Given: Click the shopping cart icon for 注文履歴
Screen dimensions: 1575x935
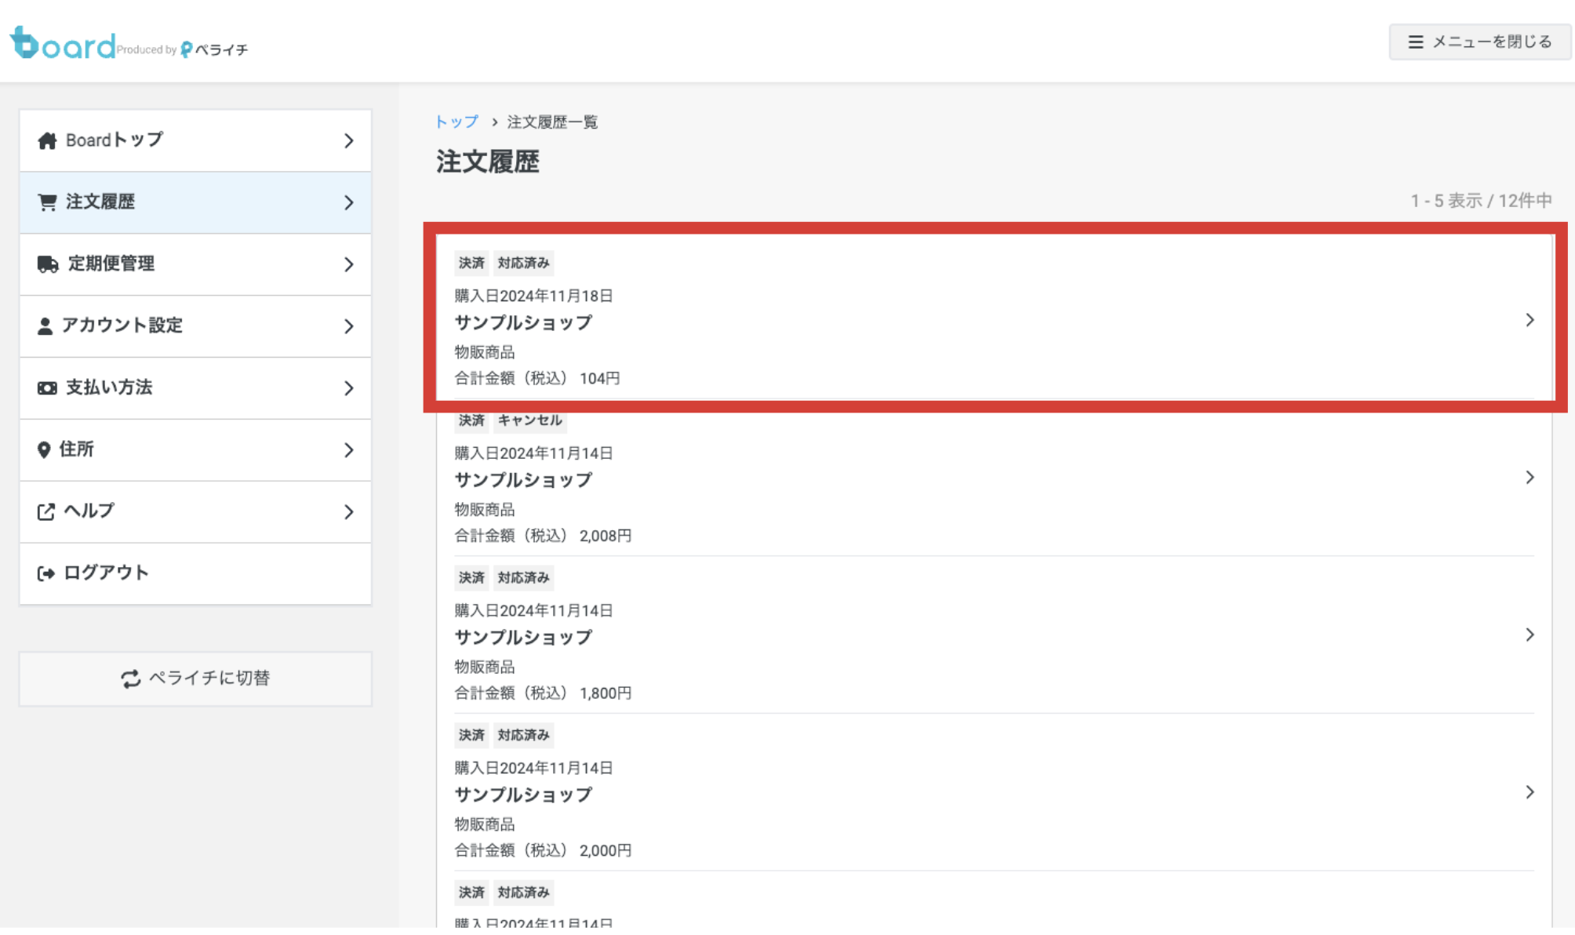Looking at the screenshot, I should [x=47, y=202].
